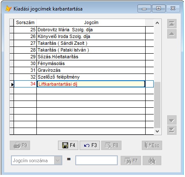
Task: Click the F7 filter button
Action: 131,161
